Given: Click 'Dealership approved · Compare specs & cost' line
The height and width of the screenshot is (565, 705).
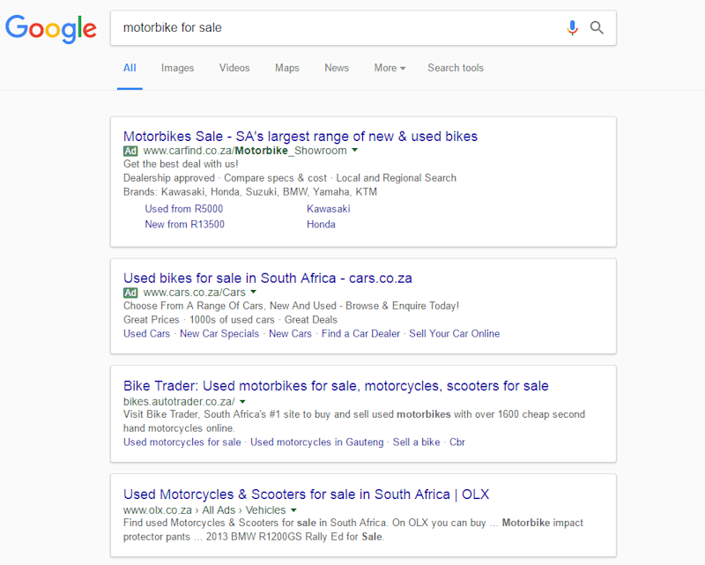Looking at the screenshot, I should 290,178.
